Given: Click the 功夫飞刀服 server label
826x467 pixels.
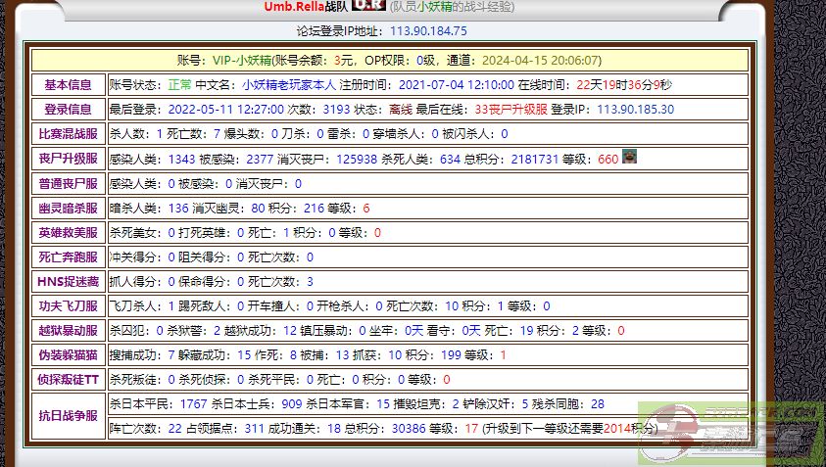Looking at the screenshot, I should (69, 306).
